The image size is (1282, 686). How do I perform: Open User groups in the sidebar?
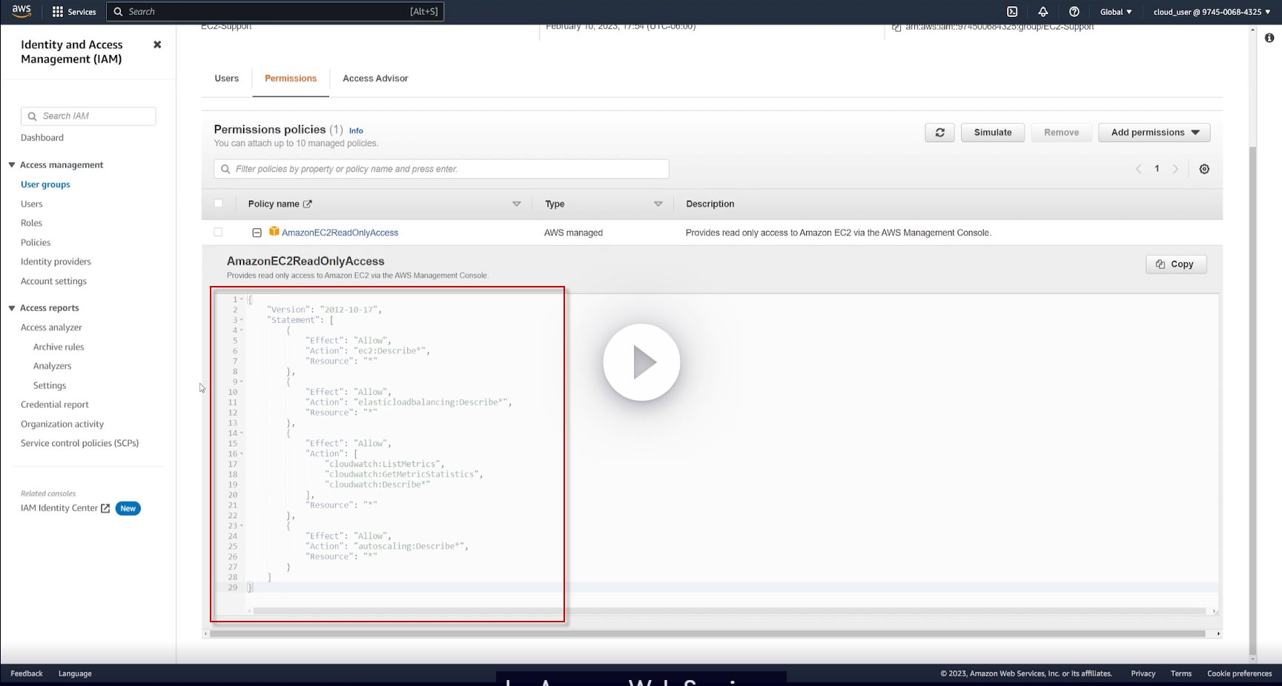coord(45,184)
